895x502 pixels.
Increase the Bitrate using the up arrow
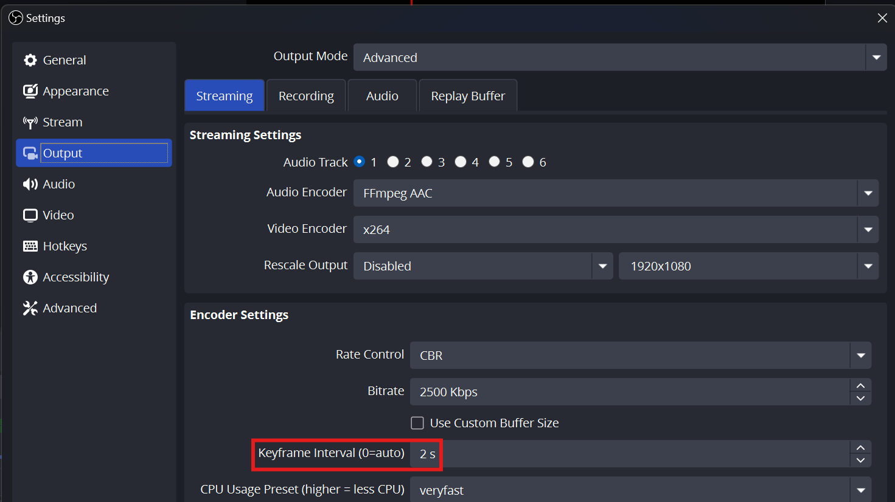pos(860,385)
